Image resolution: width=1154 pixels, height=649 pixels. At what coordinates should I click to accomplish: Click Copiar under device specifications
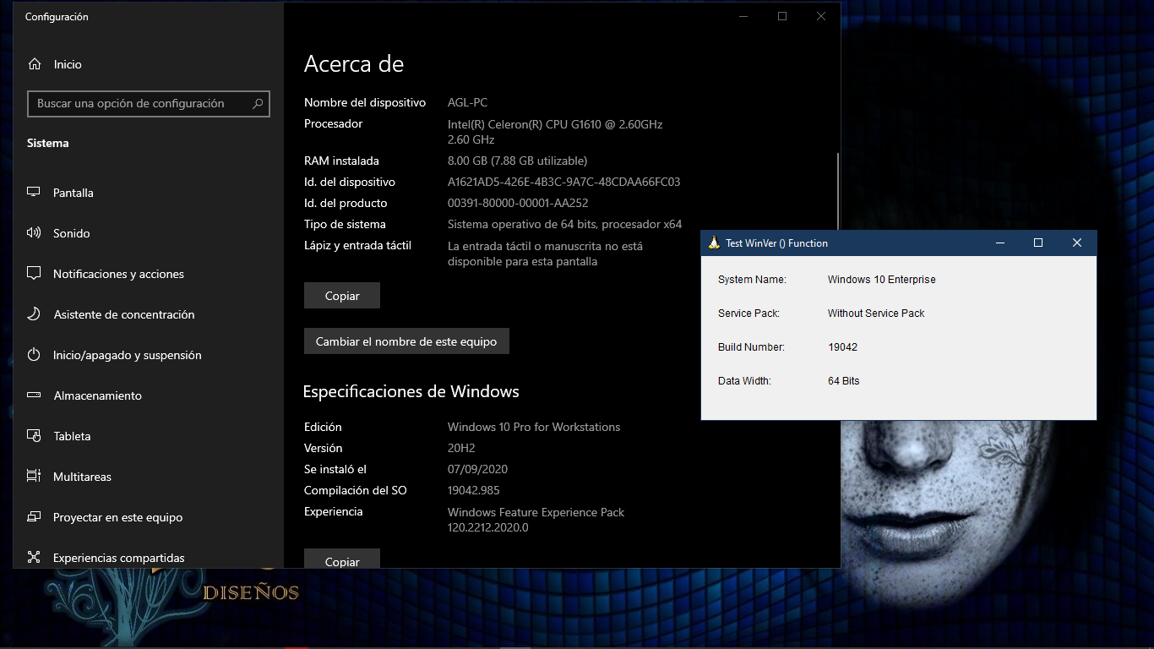tap(342, 296)
